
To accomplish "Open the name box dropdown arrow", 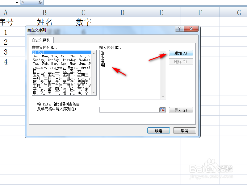I will pyautogui.click(x=17, y=2).
